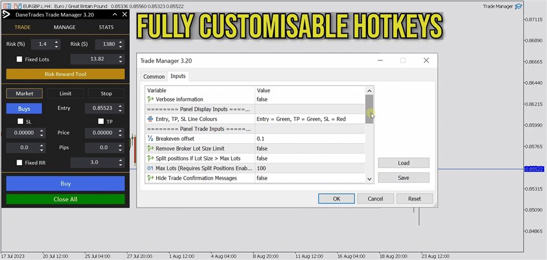This screenshot has height=260, width=547.
Task: Click the Reset button
Action: (414, 198)
